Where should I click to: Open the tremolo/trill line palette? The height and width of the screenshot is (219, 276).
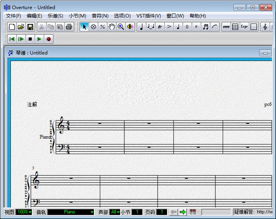(x=226, y=27)
